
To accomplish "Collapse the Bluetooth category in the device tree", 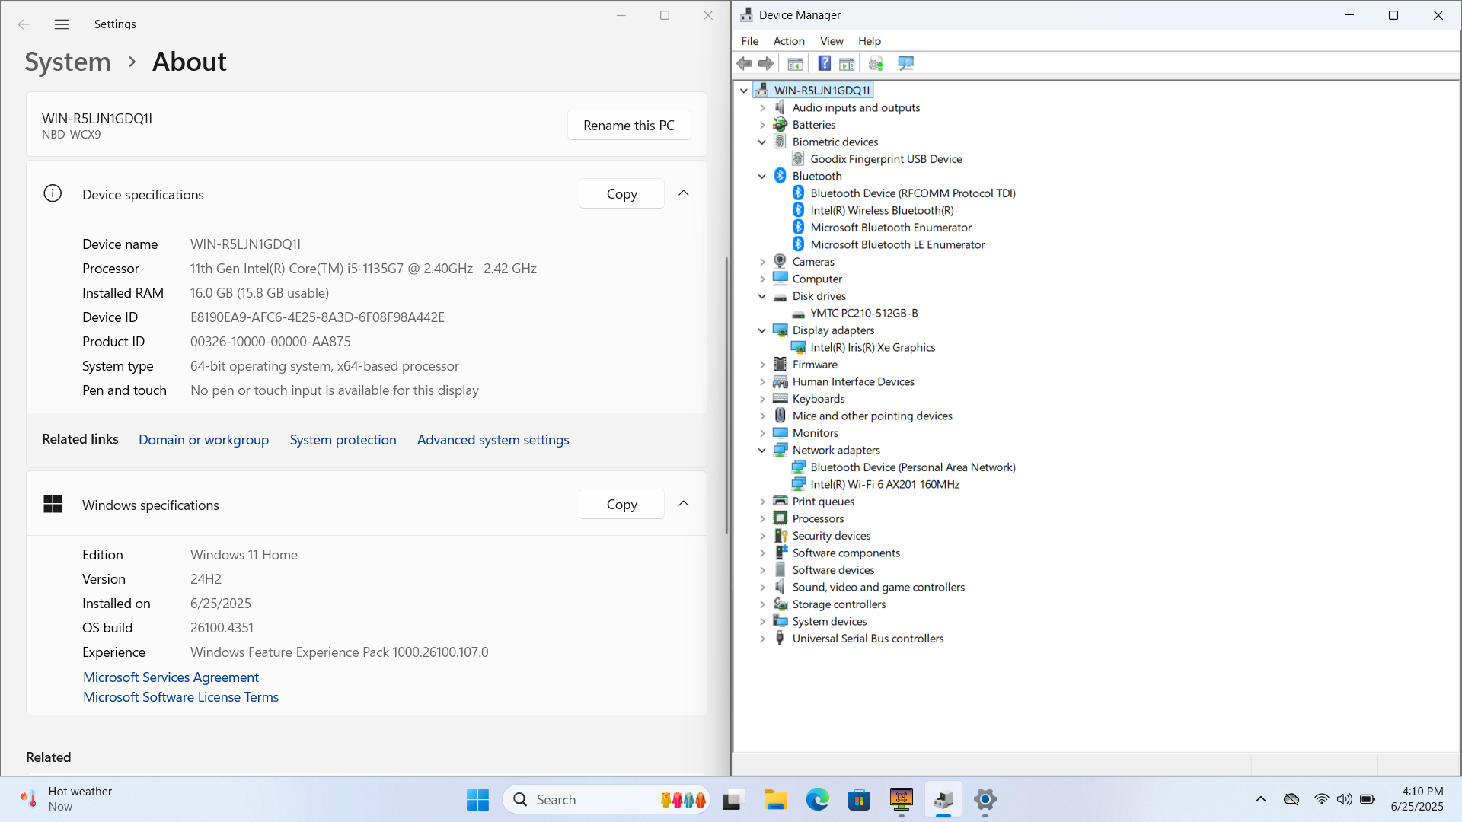I will click(x=762, y=176).
